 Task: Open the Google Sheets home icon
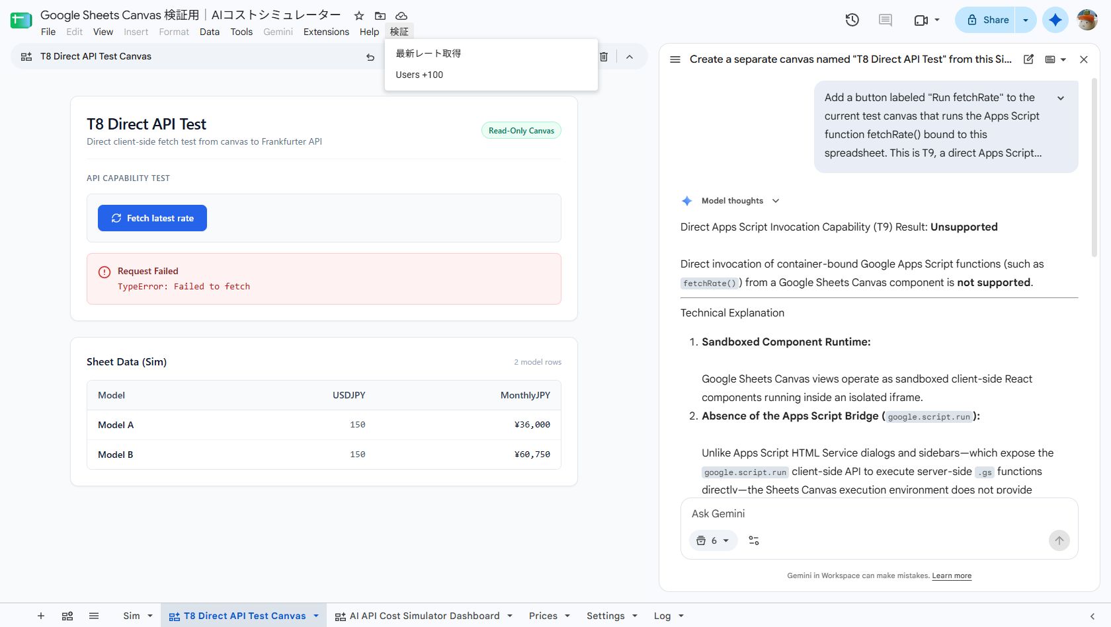pyautogui.click(x=21, y=20)
